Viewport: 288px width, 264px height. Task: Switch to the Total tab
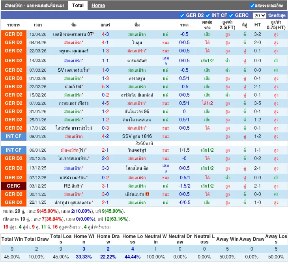78,6
